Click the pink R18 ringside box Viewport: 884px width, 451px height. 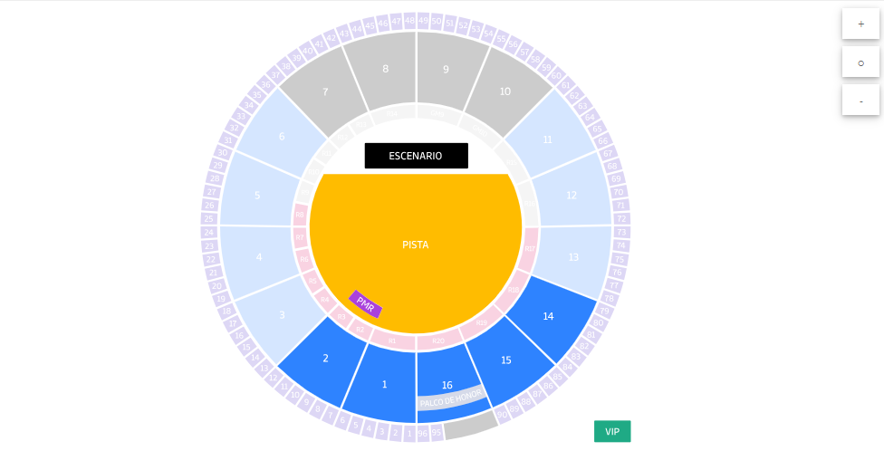coord(514,292)
